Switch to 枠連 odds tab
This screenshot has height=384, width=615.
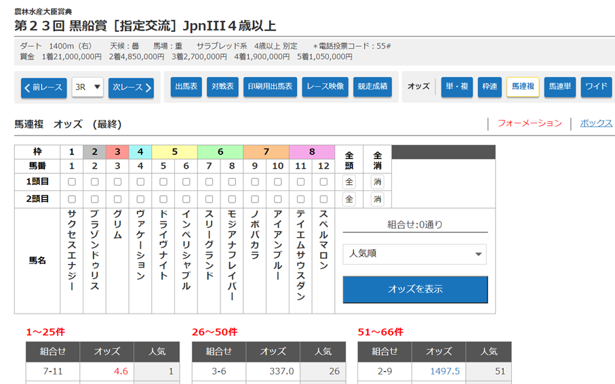coord(488,87)
